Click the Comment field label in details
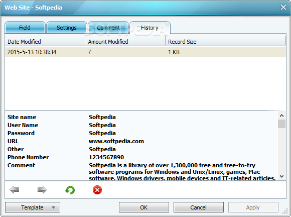 pyautogui.click(x=21, y=165)
